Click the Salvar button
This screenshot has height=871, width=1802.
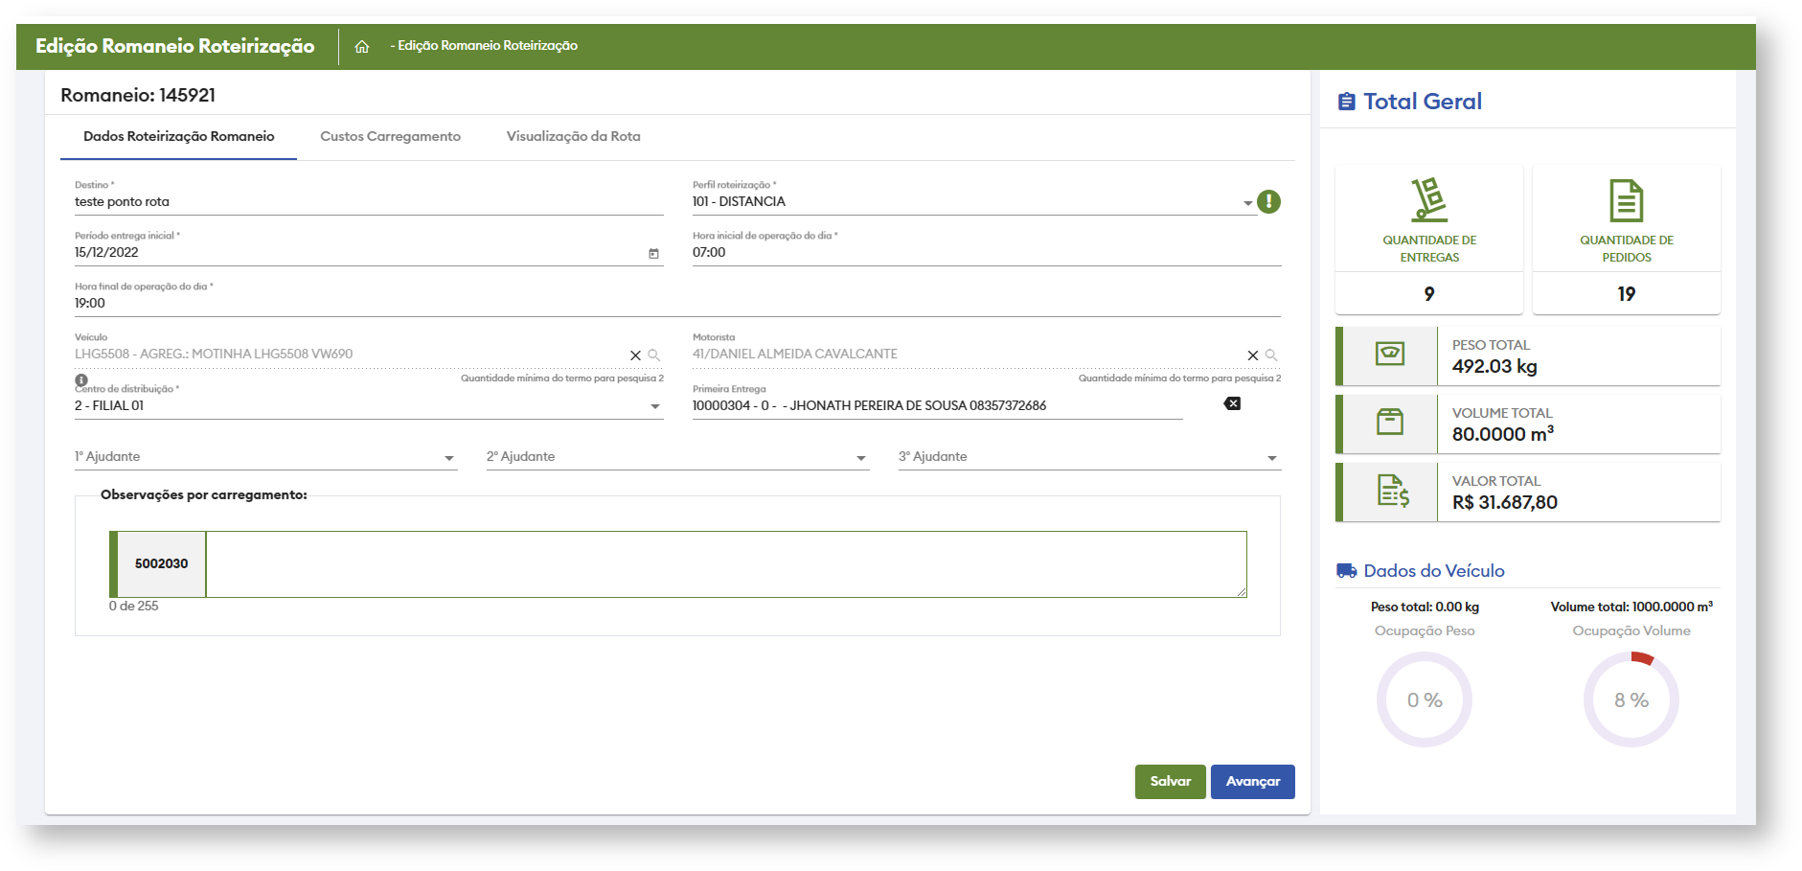pos(1170,782)
